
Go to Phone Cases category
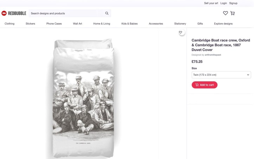54,24
